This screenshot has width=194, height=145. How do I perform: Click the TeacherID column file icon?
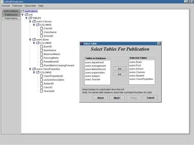[42, 91]
